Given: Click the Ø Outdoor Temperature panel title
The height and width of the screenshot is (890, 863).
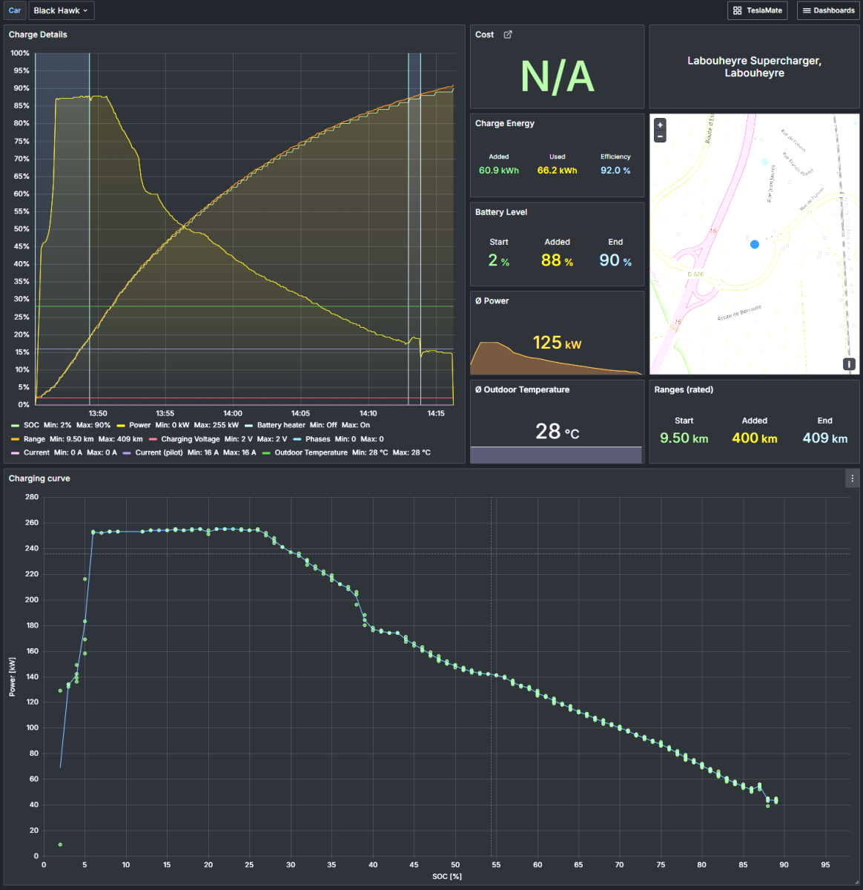Looking at the screenshot, I should pos(522,389).
